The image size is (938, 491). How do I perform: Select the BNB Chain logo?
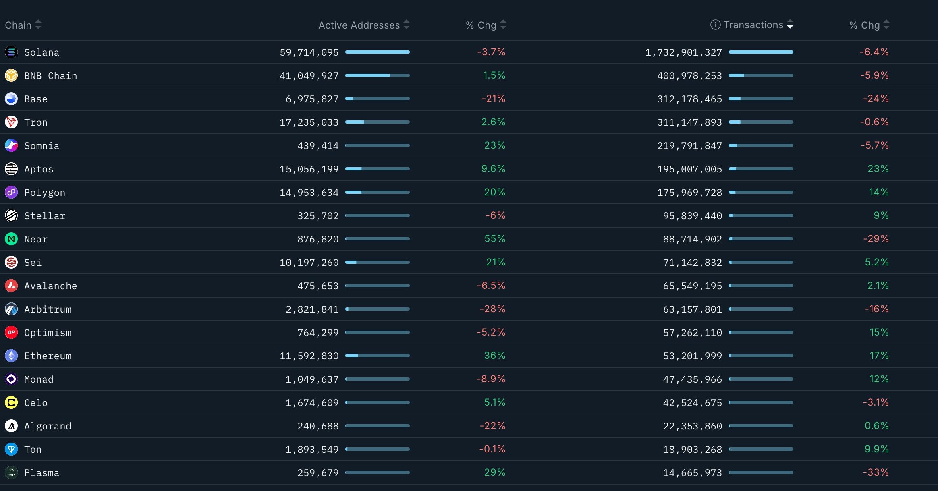click(x=11, y=75)
